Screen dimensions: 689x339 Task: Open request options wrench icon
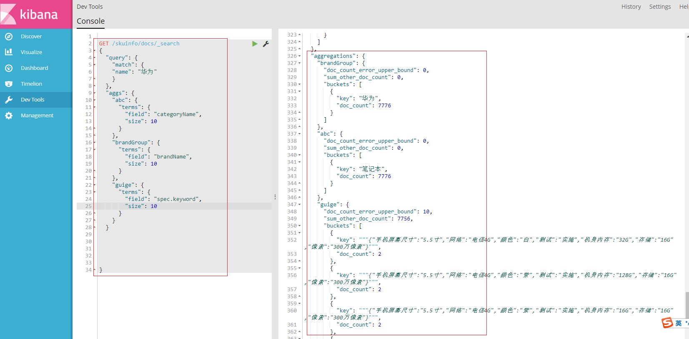[x=266, y=44]
